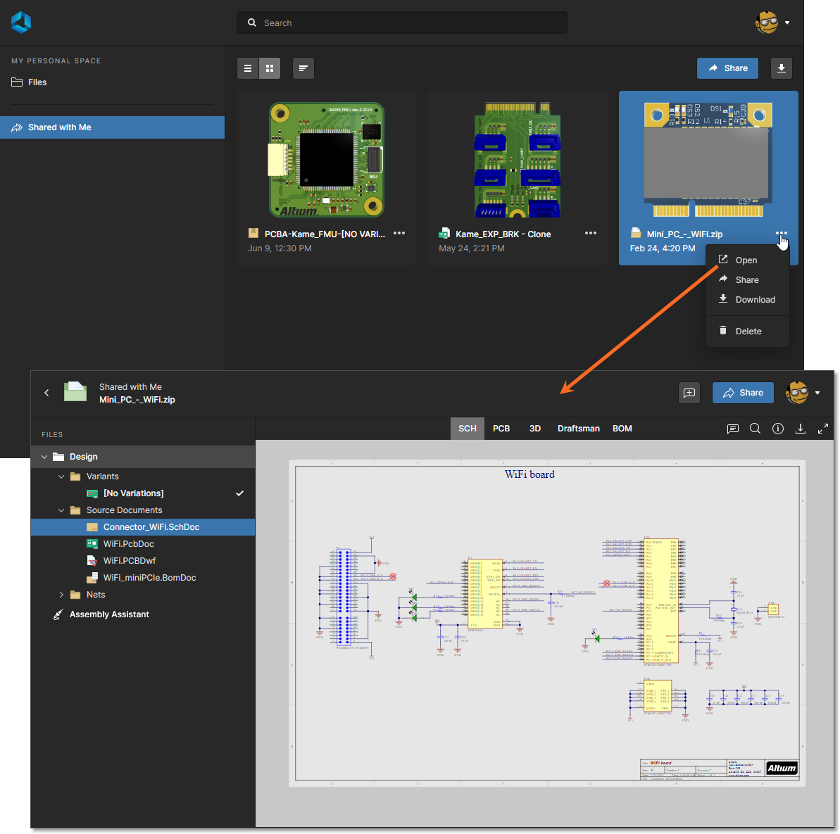Click the WiFi_miniPCIe.BomDoc file icon
The height and width of the screenshot is (834, 840).
pos(92,577)
